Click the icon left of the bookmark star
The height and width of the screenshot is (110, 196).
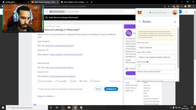pyautogui.click(x=165, y=6)
